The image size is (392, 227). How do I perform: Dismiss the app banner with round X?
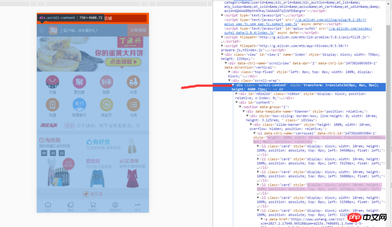pyautogui.click(x=42, y=30)
